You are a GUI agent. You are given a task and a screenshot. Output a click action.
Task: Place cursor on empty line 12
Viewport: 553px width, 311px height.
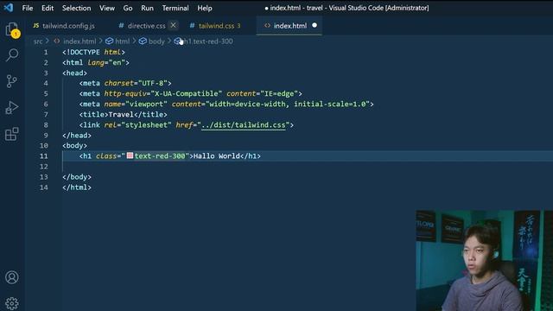(x=307, y=167)
